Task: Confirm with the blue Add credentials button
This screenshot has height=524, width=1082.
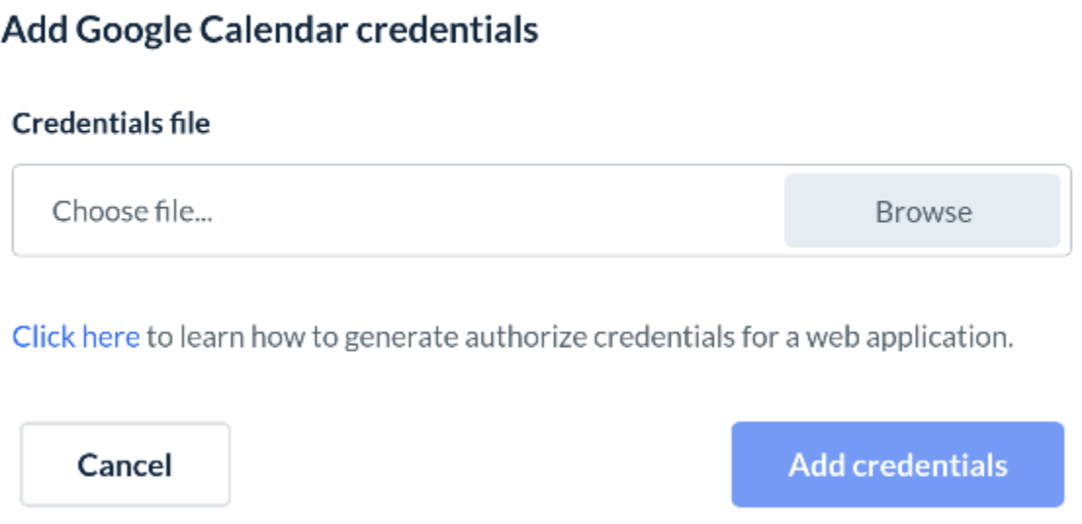Action: pos(897,464)
